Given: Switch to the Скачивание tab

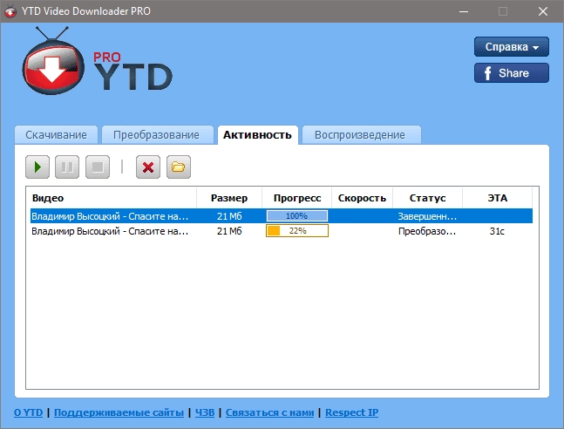Looking at the screenshot, I should click(x=56, y=135).
